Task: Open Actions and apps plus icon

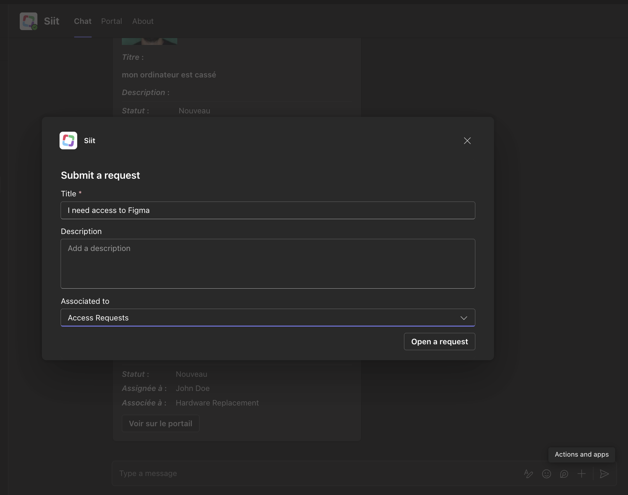Action: [582, 474]
